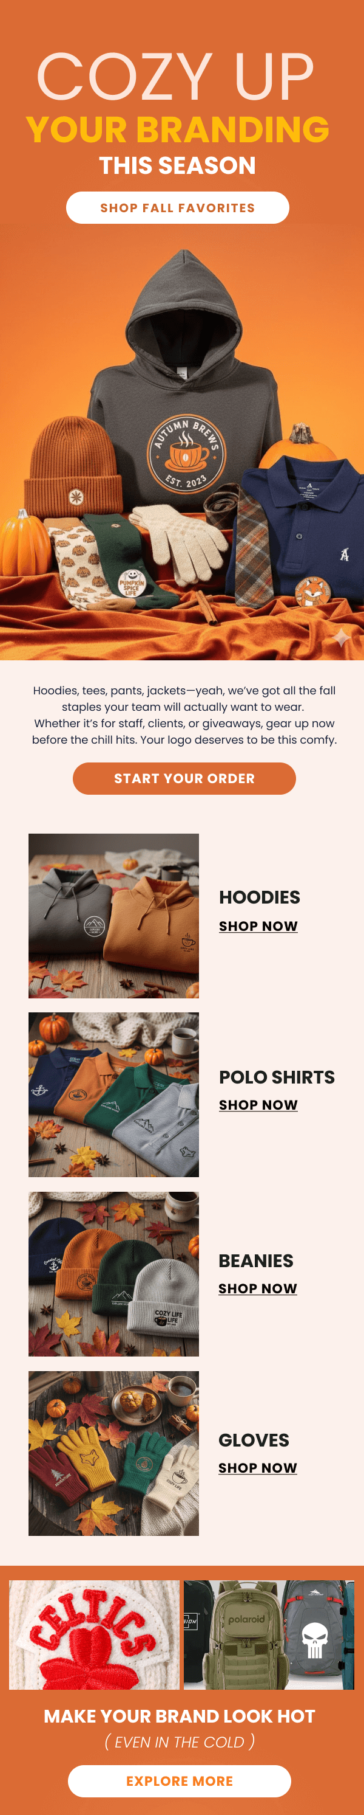Open the Shop Now link under Gloves
Image resolution: width=364 pixels, height=1815 pixels.
(x=257, y=1468)
